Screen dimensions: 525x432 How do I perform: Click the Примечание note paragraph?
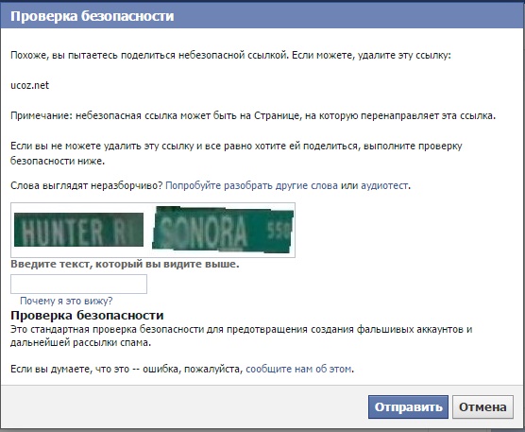point(253,115)
